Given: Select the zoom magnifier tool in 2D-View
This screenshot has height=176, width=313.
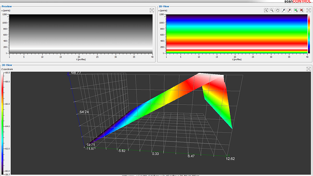Looking at the screenshot, I should coord(272,10).
